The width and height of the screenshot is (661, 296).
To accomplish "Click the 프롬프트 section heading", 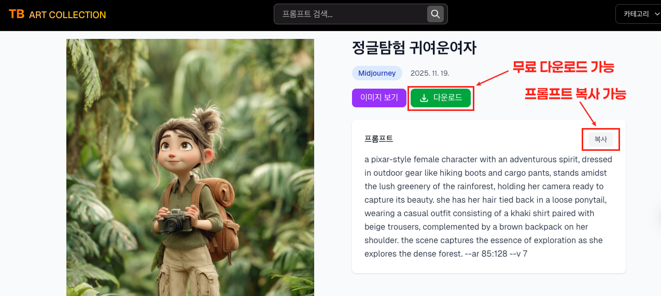I will click(378, 139).
